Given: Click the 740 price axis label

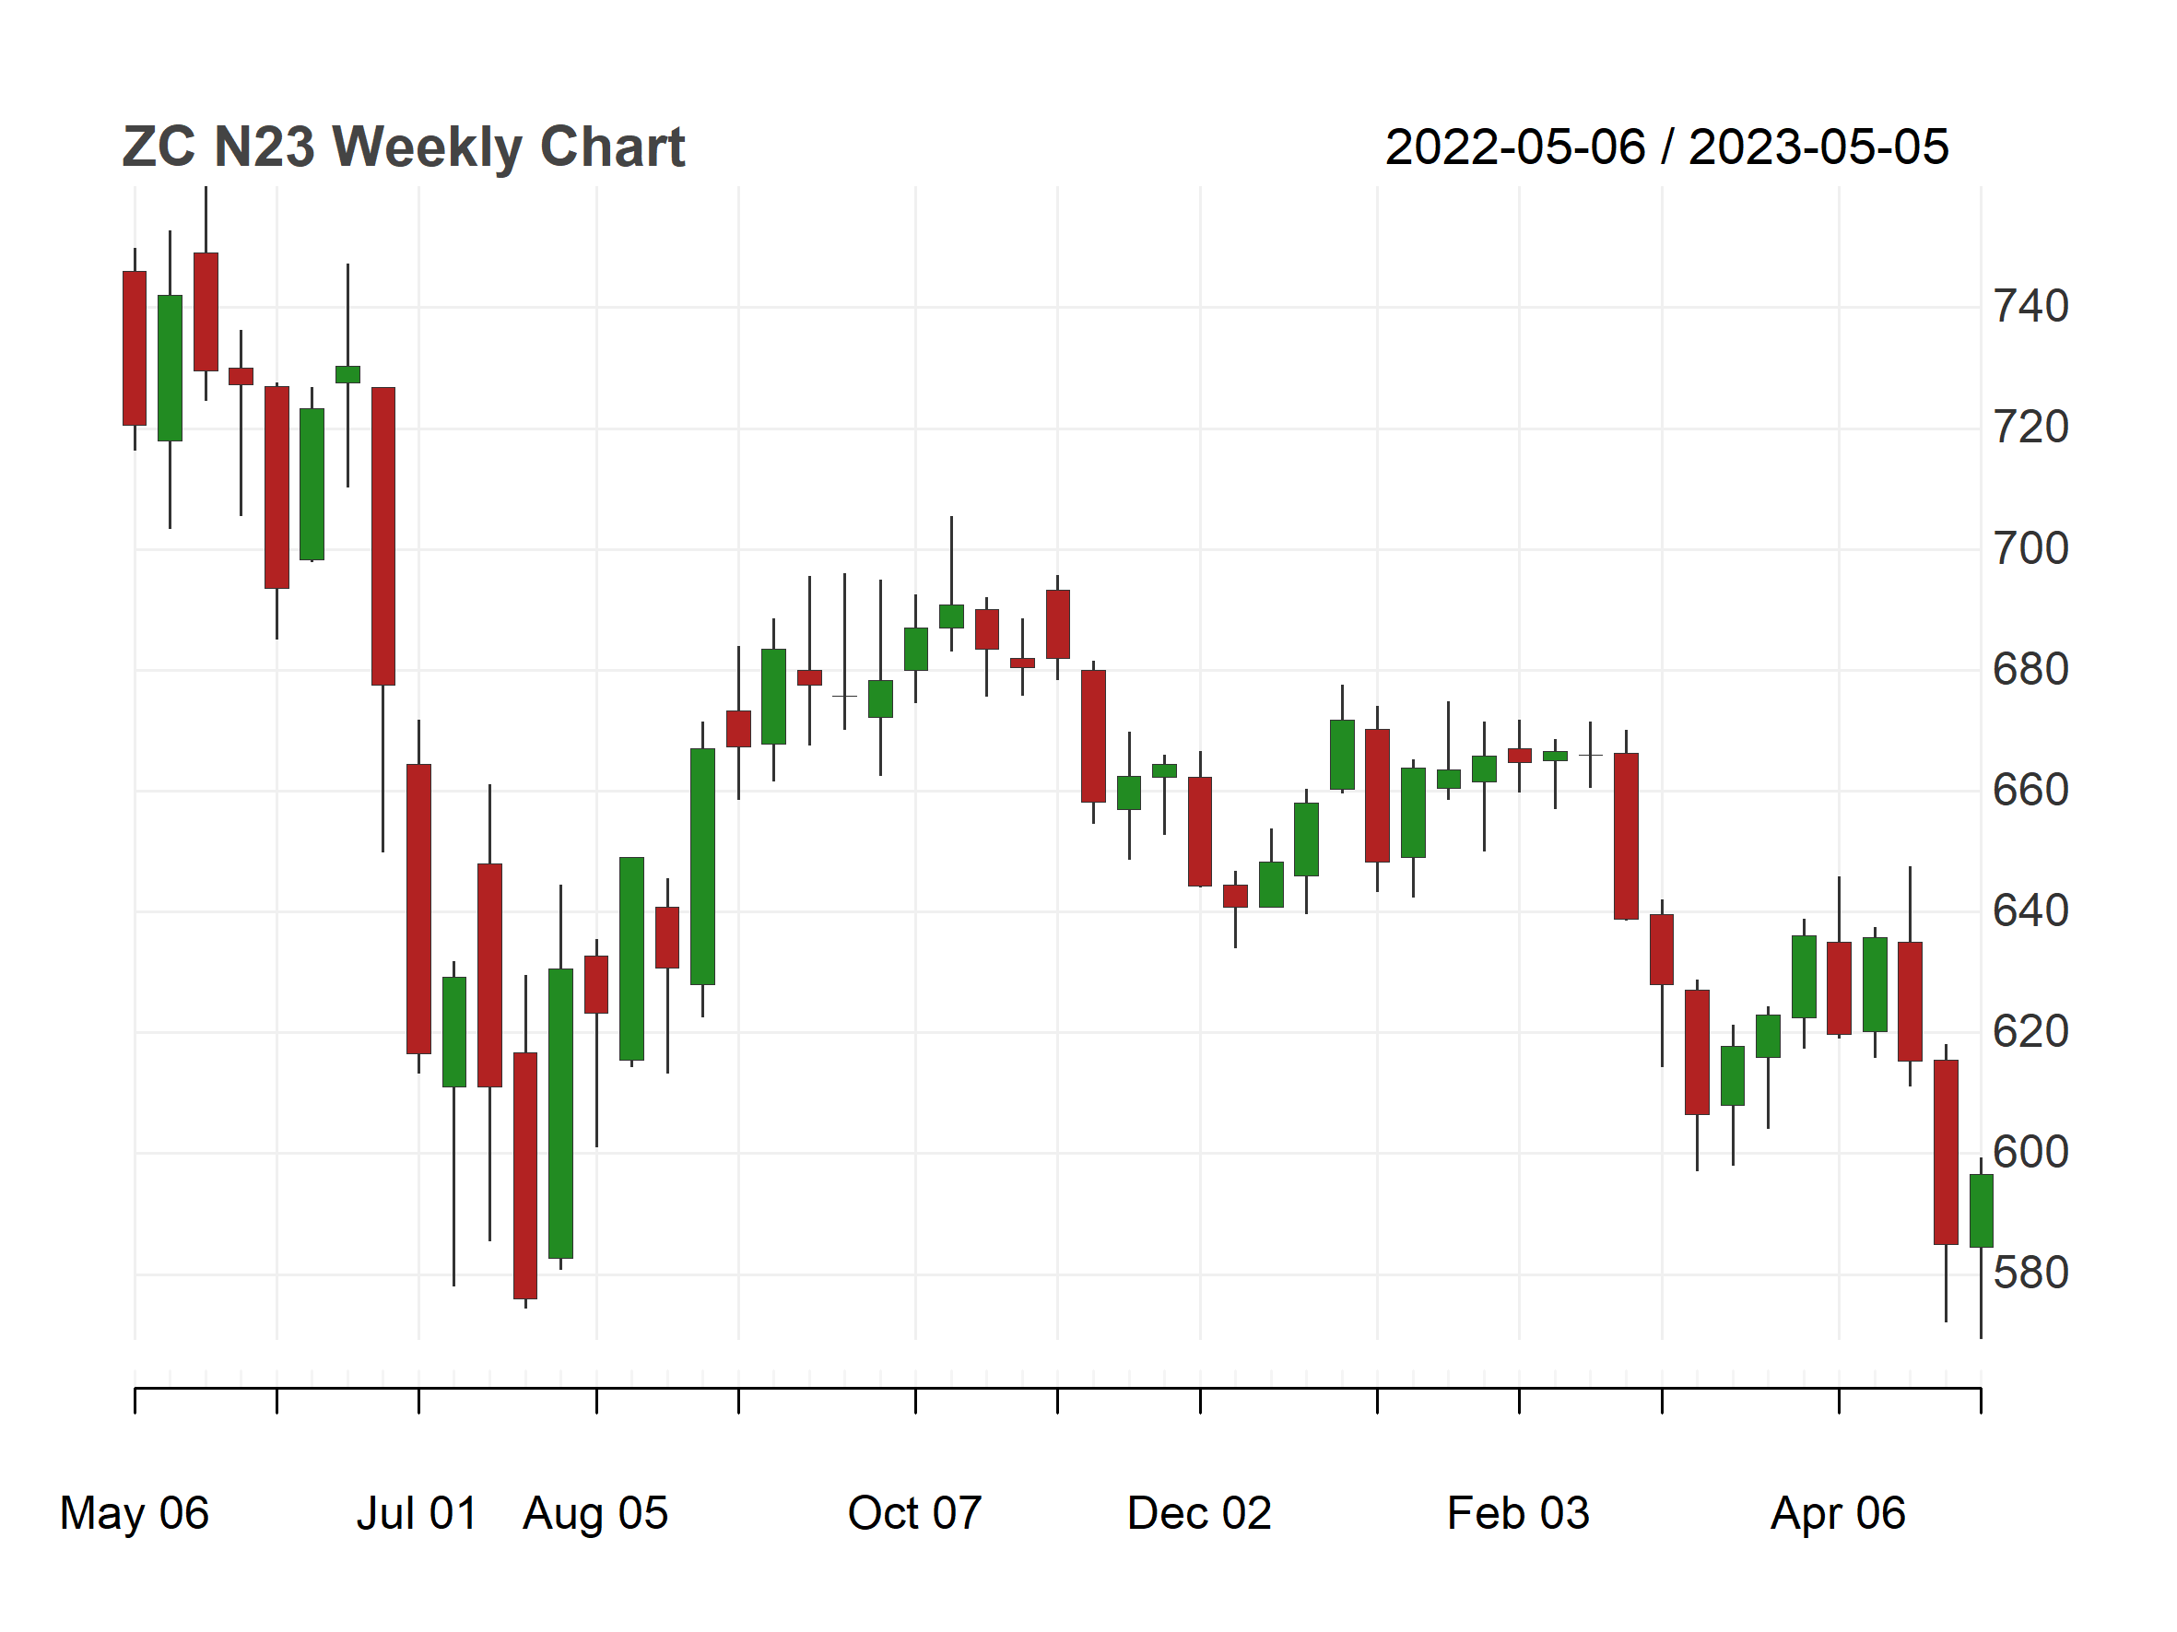Looking at the screenshot, I should [2030, 307].
